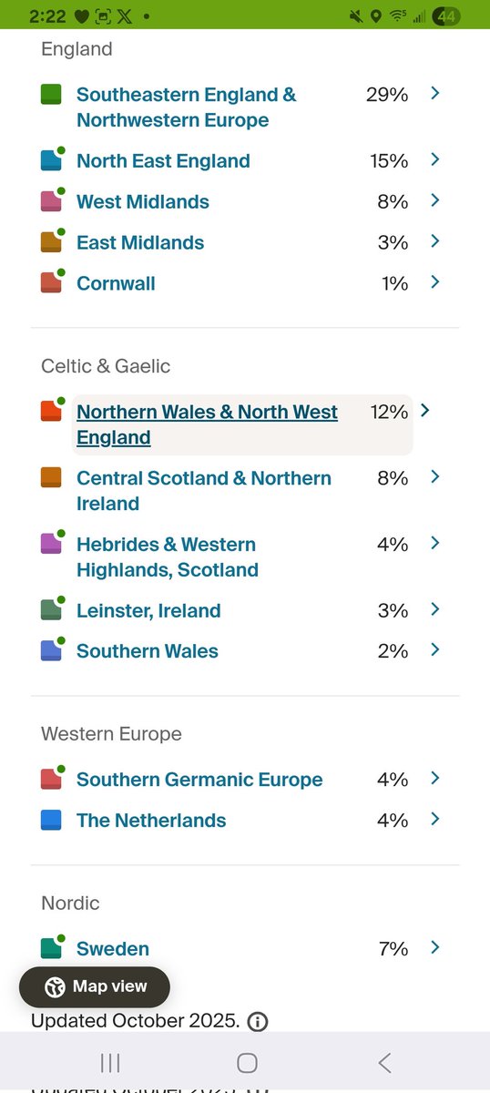Expand the Cornwall region chevron
490x1093 pixels.
(x=435, y=282)
